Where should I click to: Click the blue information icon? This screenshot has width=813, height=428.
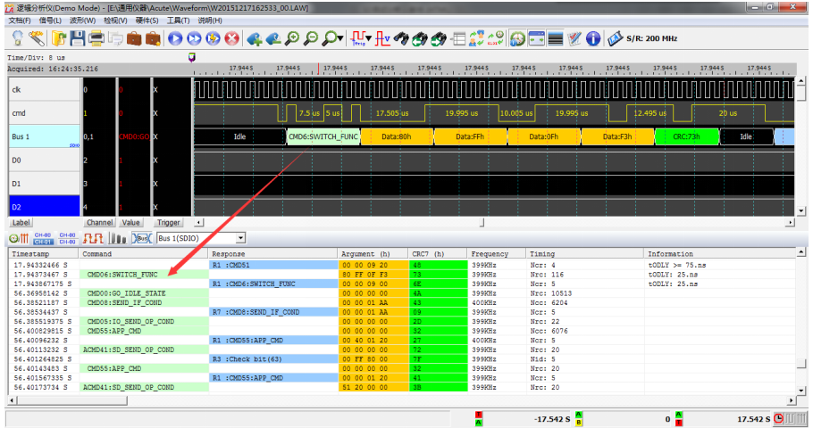(593, 38)
